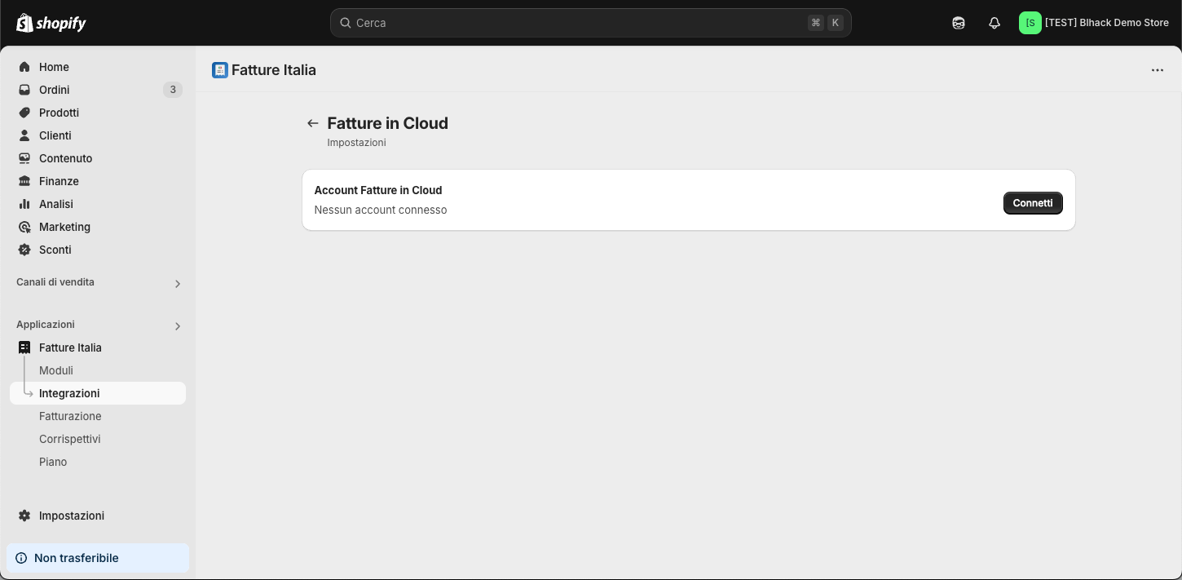Screen dimensions: 1182x580
Task: Click the Fatture in Cloud heading
Action: tap(388, 123)
